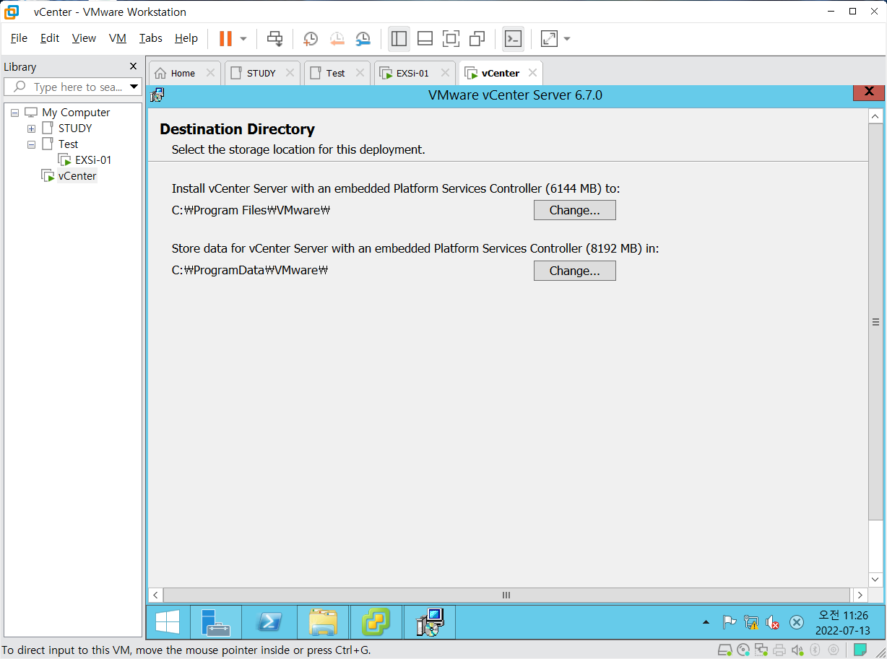Open the stretch display options dropdown arrow
Screen dimensions: 887x659
pos(567,38)
